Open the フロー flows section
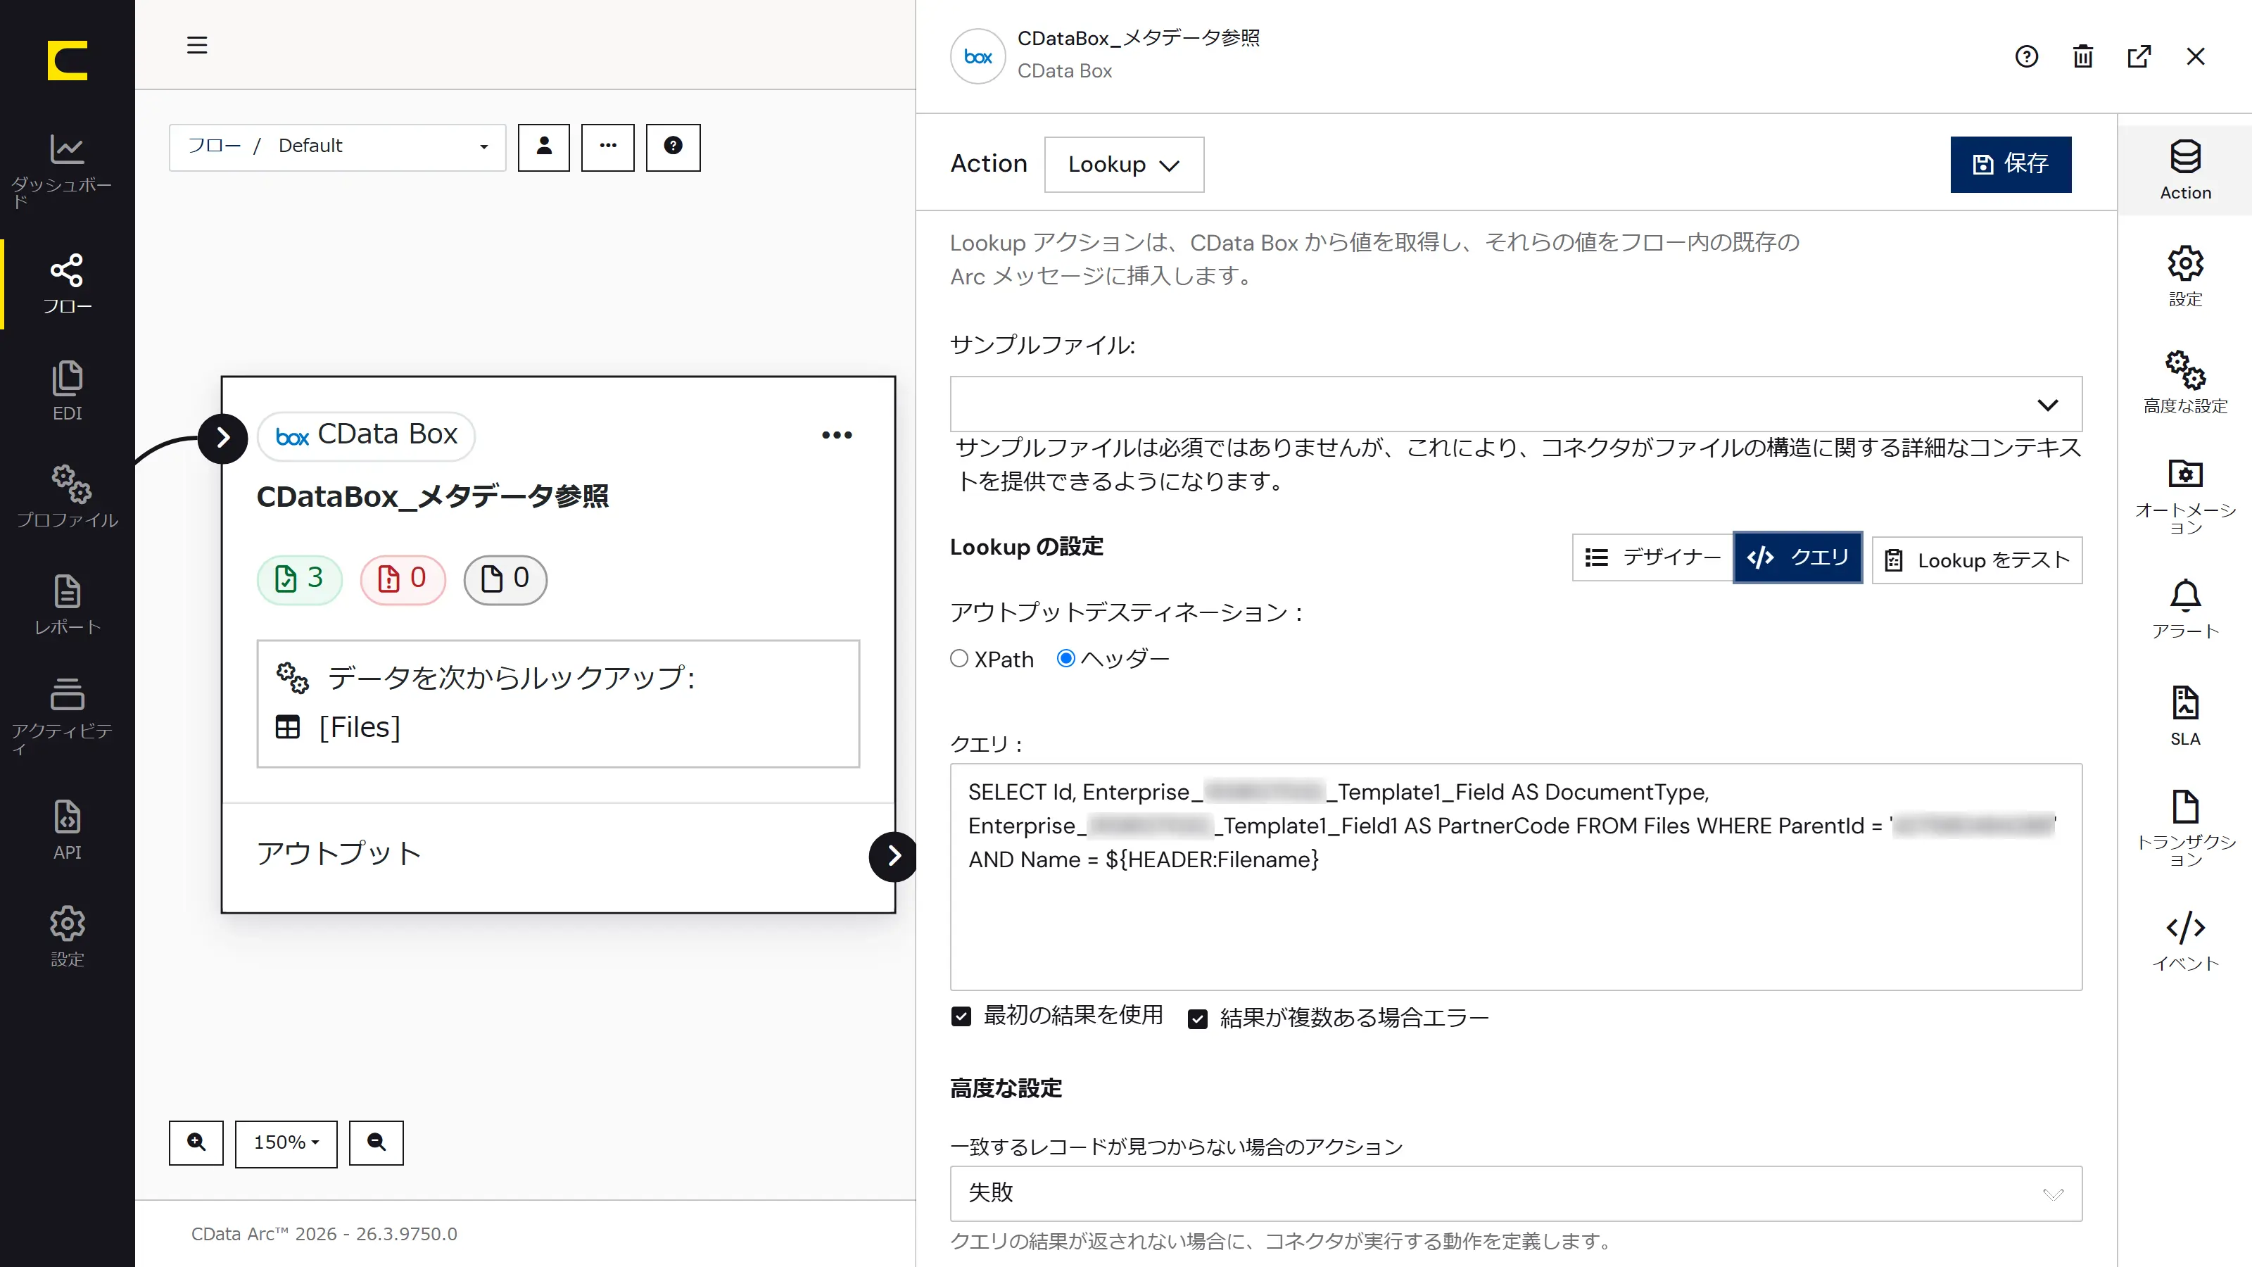 pos(66,284)
